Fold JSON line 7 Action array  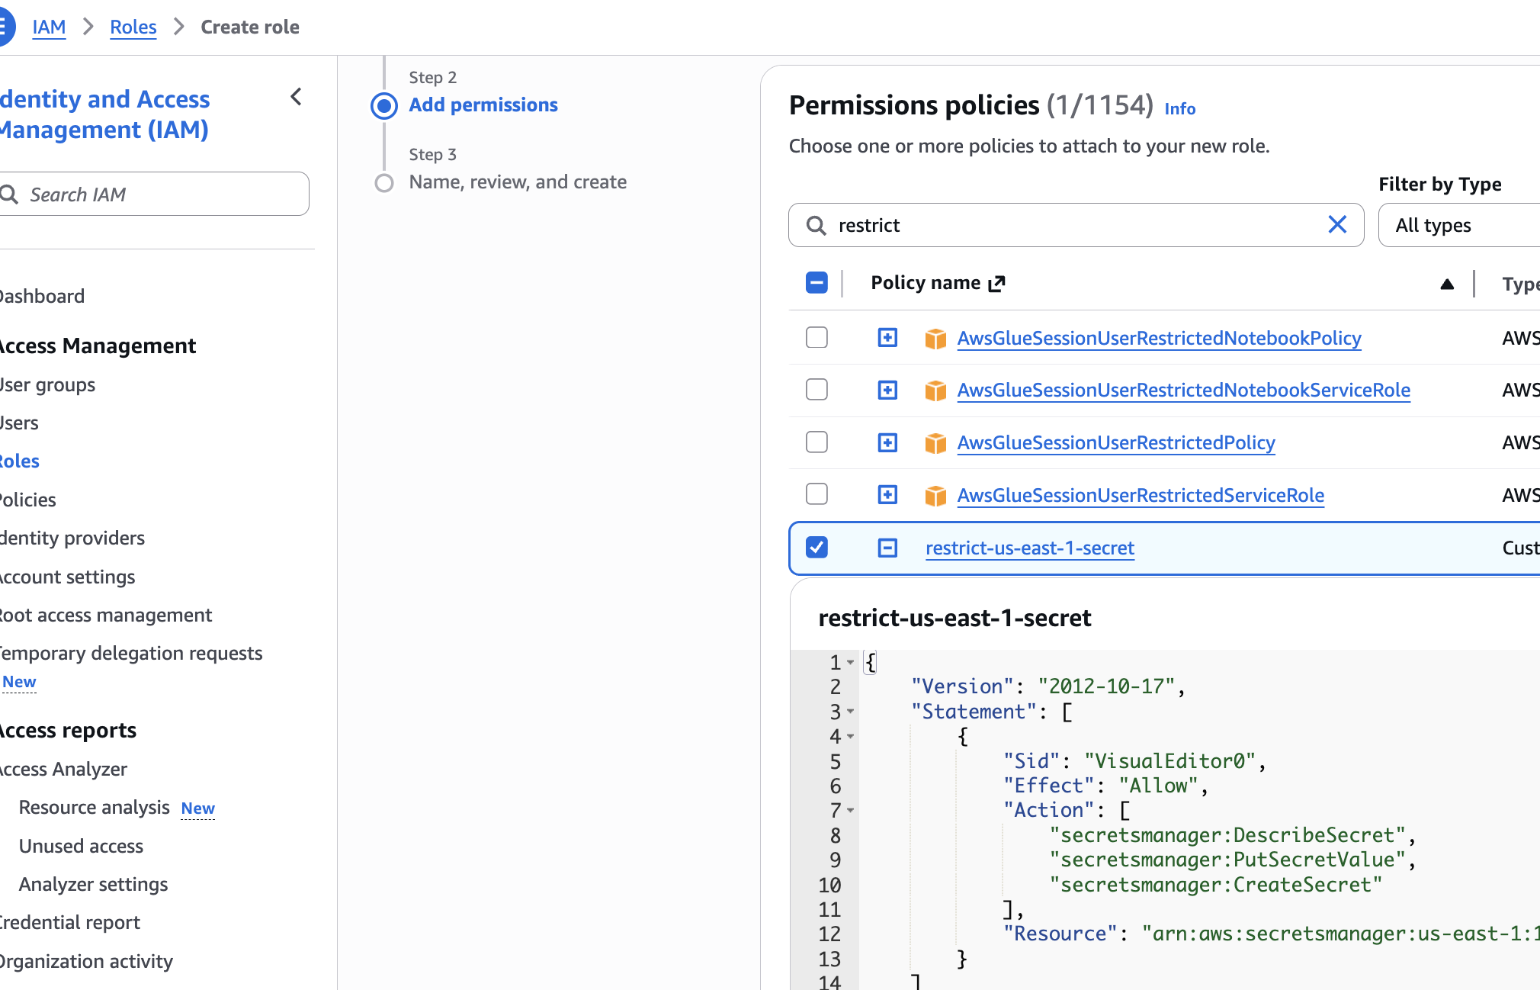851,810
